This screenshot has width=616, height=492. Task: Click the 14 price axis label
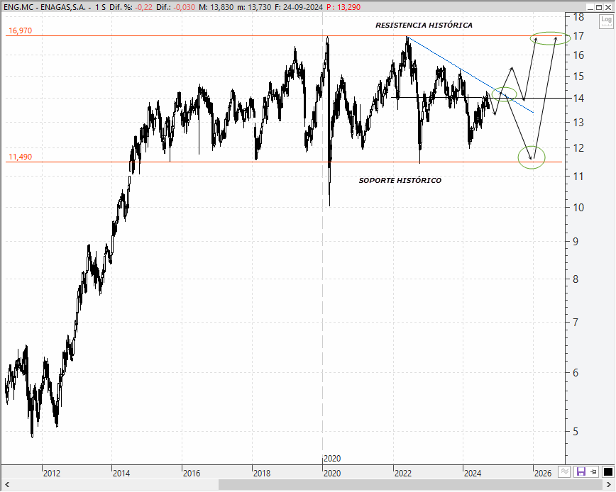click(578, 98)
